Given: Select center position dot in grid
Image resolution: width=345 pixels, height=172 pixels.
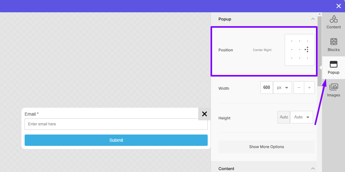Looking at the screenshot, I should pyautogui.click(x=300, y=50).
